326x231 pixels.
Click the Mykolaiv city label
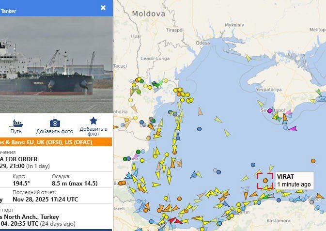click(234, 25)
